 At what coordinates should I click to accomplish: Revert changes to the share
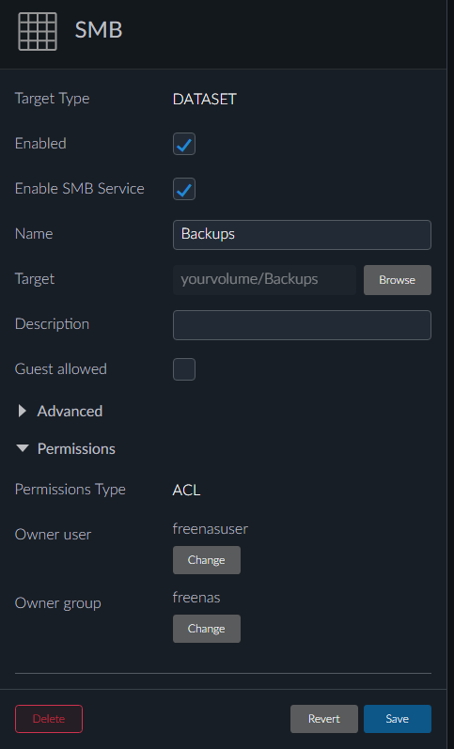pyautogui.click(x=324, y=718)
